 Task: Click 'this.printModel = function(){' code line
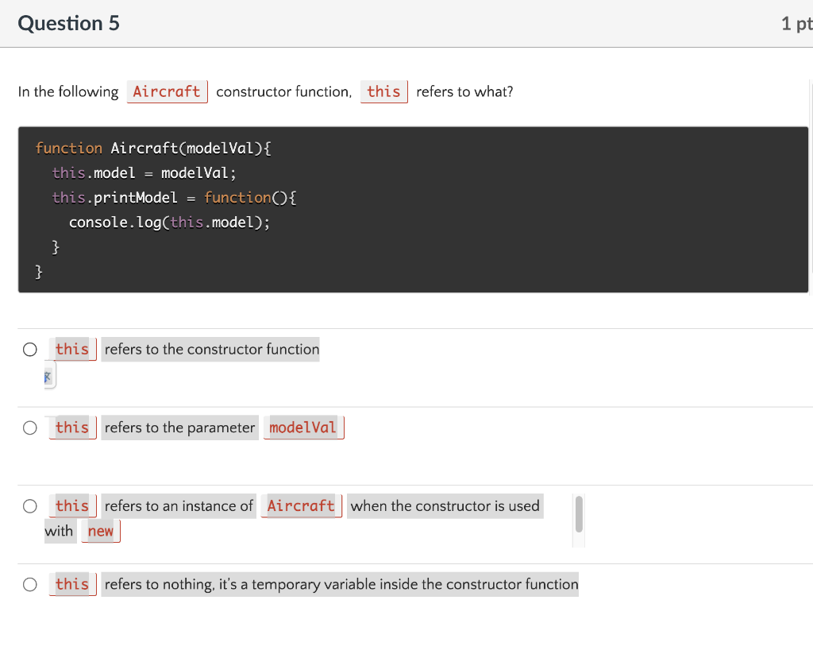(174, 198)
